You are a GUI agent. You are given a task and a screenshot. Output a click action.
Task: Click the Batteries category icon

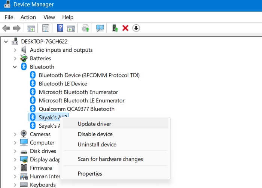pyautogui.click(x=24, y=58)
